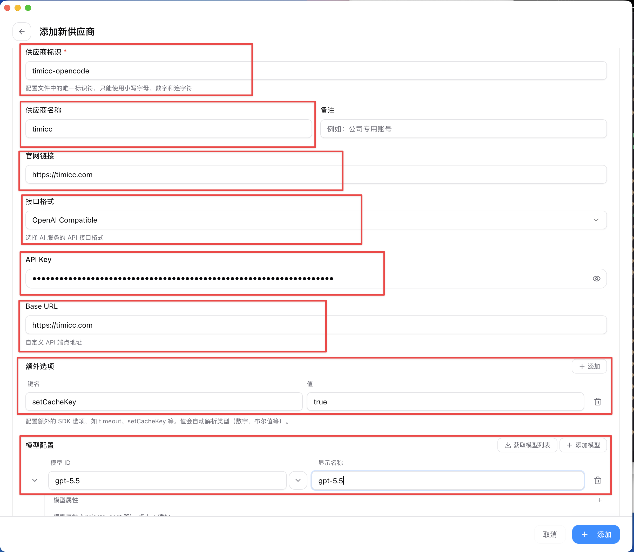Screen dimensions: 634x552
Task: Open model ID suggestions dropdown arrow
Action: tap(298, 480)
